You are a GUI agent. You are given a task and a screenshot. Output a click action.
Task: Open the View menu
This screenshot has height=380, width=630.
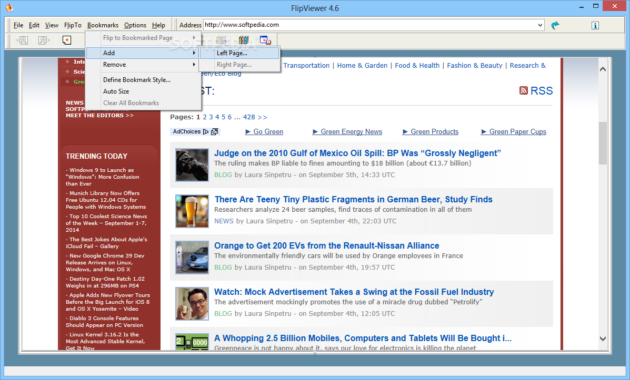coord(52,25)
